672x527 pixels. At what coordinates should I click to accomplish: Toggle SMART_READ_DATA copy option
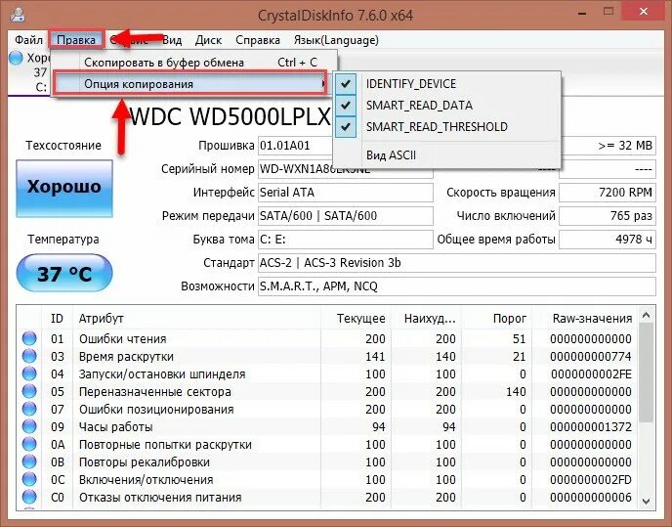(x=446, y=106)
